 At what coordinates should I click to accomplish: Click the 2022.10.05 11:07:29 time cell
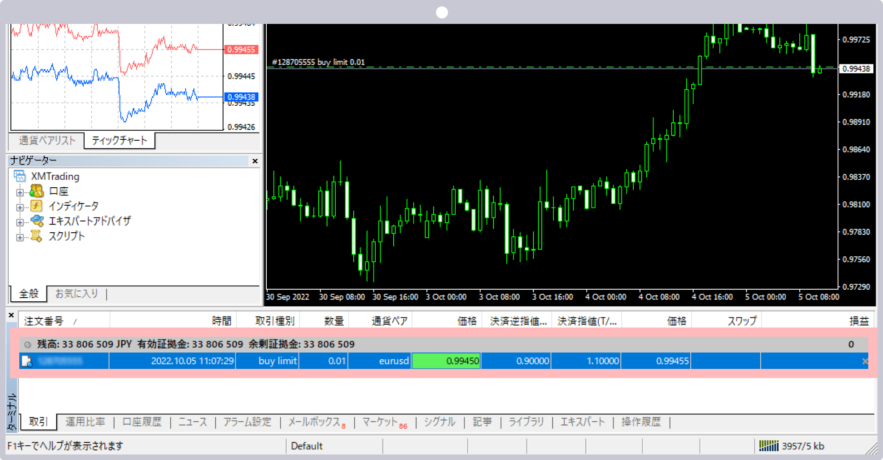pos(173,361)
